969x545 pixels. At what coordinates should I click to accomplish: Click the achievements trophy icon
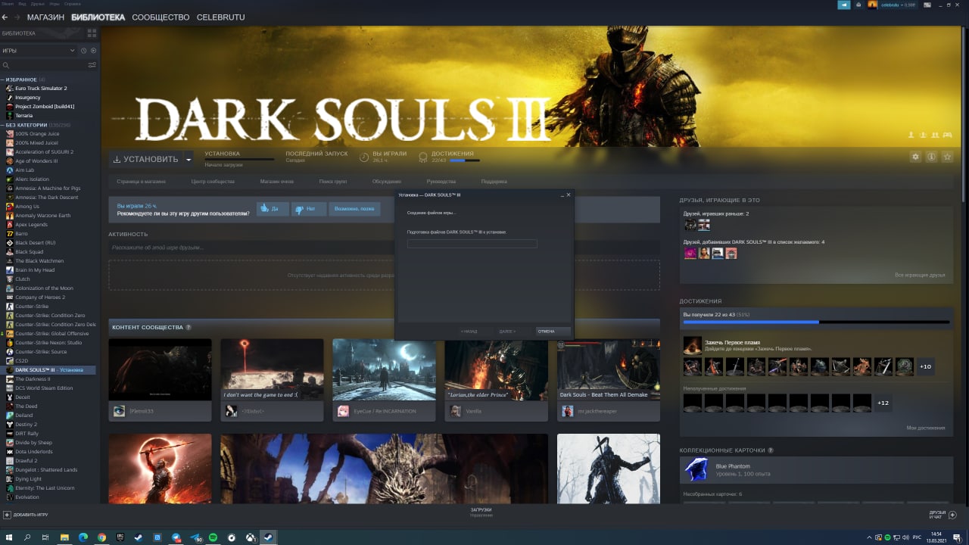[422, 157]
